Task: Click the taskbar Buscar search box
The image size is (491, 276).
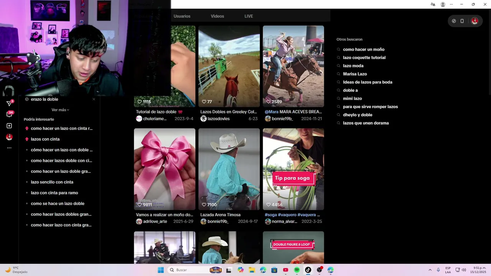Action: coord(196,270)
